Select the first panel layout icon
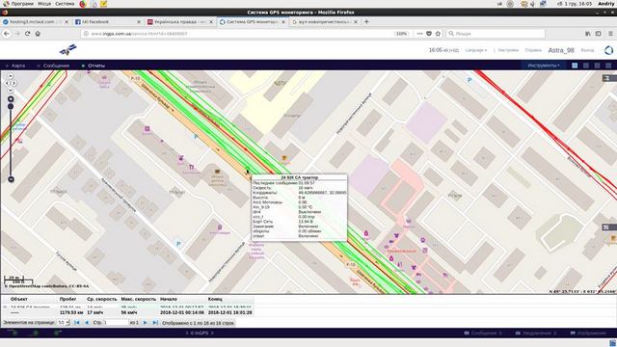Image resolution: width=617 pixels, height=347 pixels. pos(575,66)
